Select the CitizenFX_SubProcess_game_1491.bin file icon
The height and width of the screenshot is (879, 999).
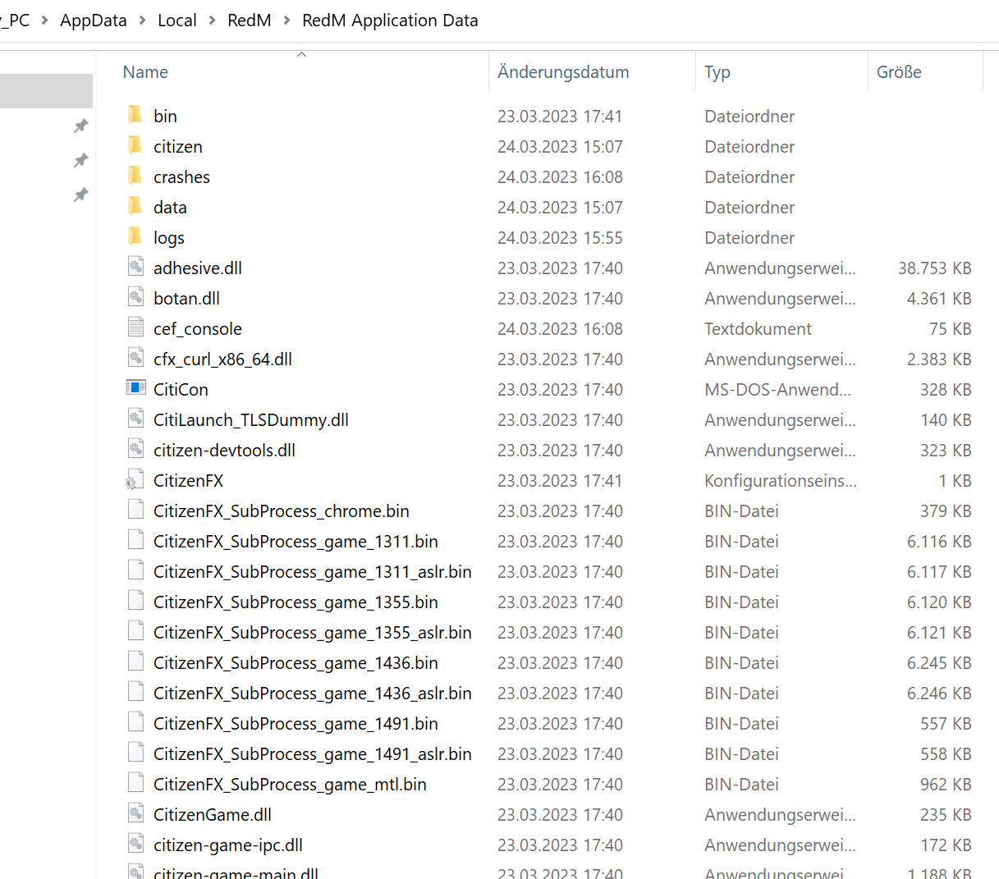[135, 722]
